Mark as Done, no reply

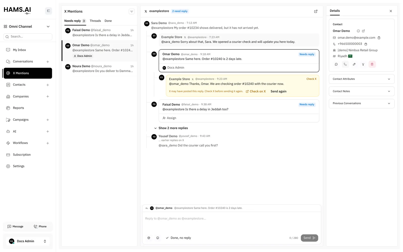tap(178, 238)
